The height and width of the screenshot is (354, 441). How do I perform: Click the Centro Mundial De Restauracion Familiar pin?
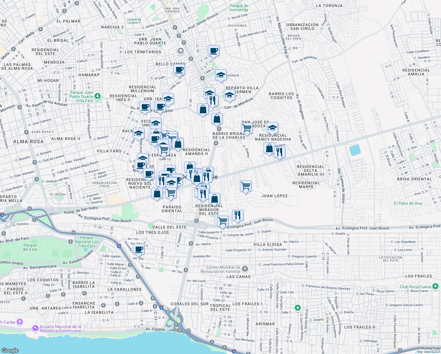point(245,269)
